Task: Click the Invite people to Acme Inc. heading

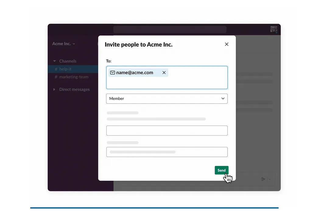Action: [139, 45]
